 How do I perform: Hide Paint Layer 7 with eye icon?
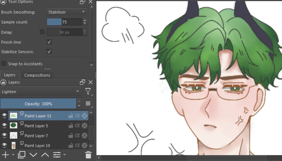click(4, 135)
